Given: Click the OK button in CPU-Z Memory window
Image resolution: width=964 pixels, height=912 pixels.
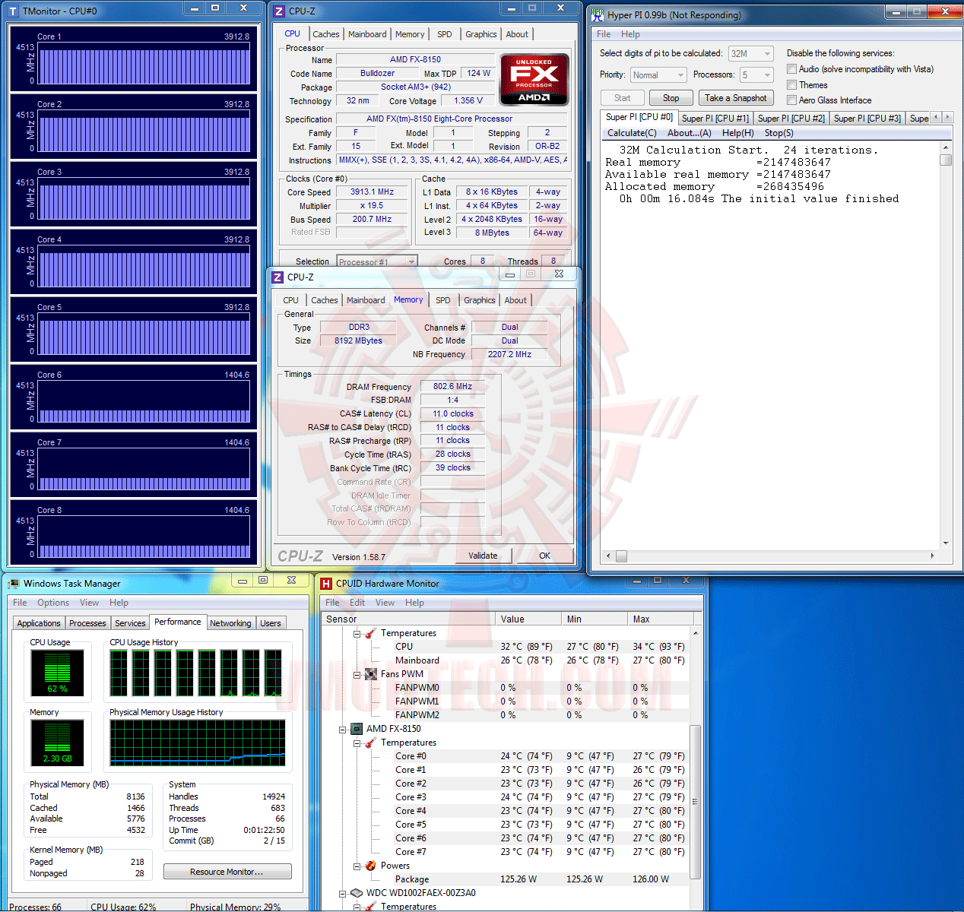Looking at the screenshot, I should coord(544,556).
